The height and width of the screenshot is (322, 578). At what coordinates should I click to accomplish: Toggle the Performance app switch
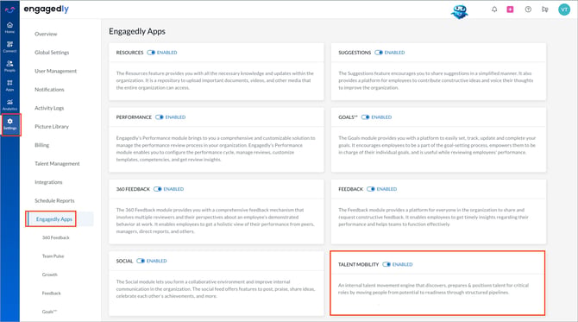160,117
